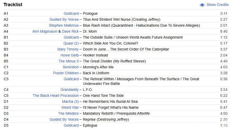The image size is (231, 131).
Task: Open The Minus 5 artist link
Action: [68, 61]
